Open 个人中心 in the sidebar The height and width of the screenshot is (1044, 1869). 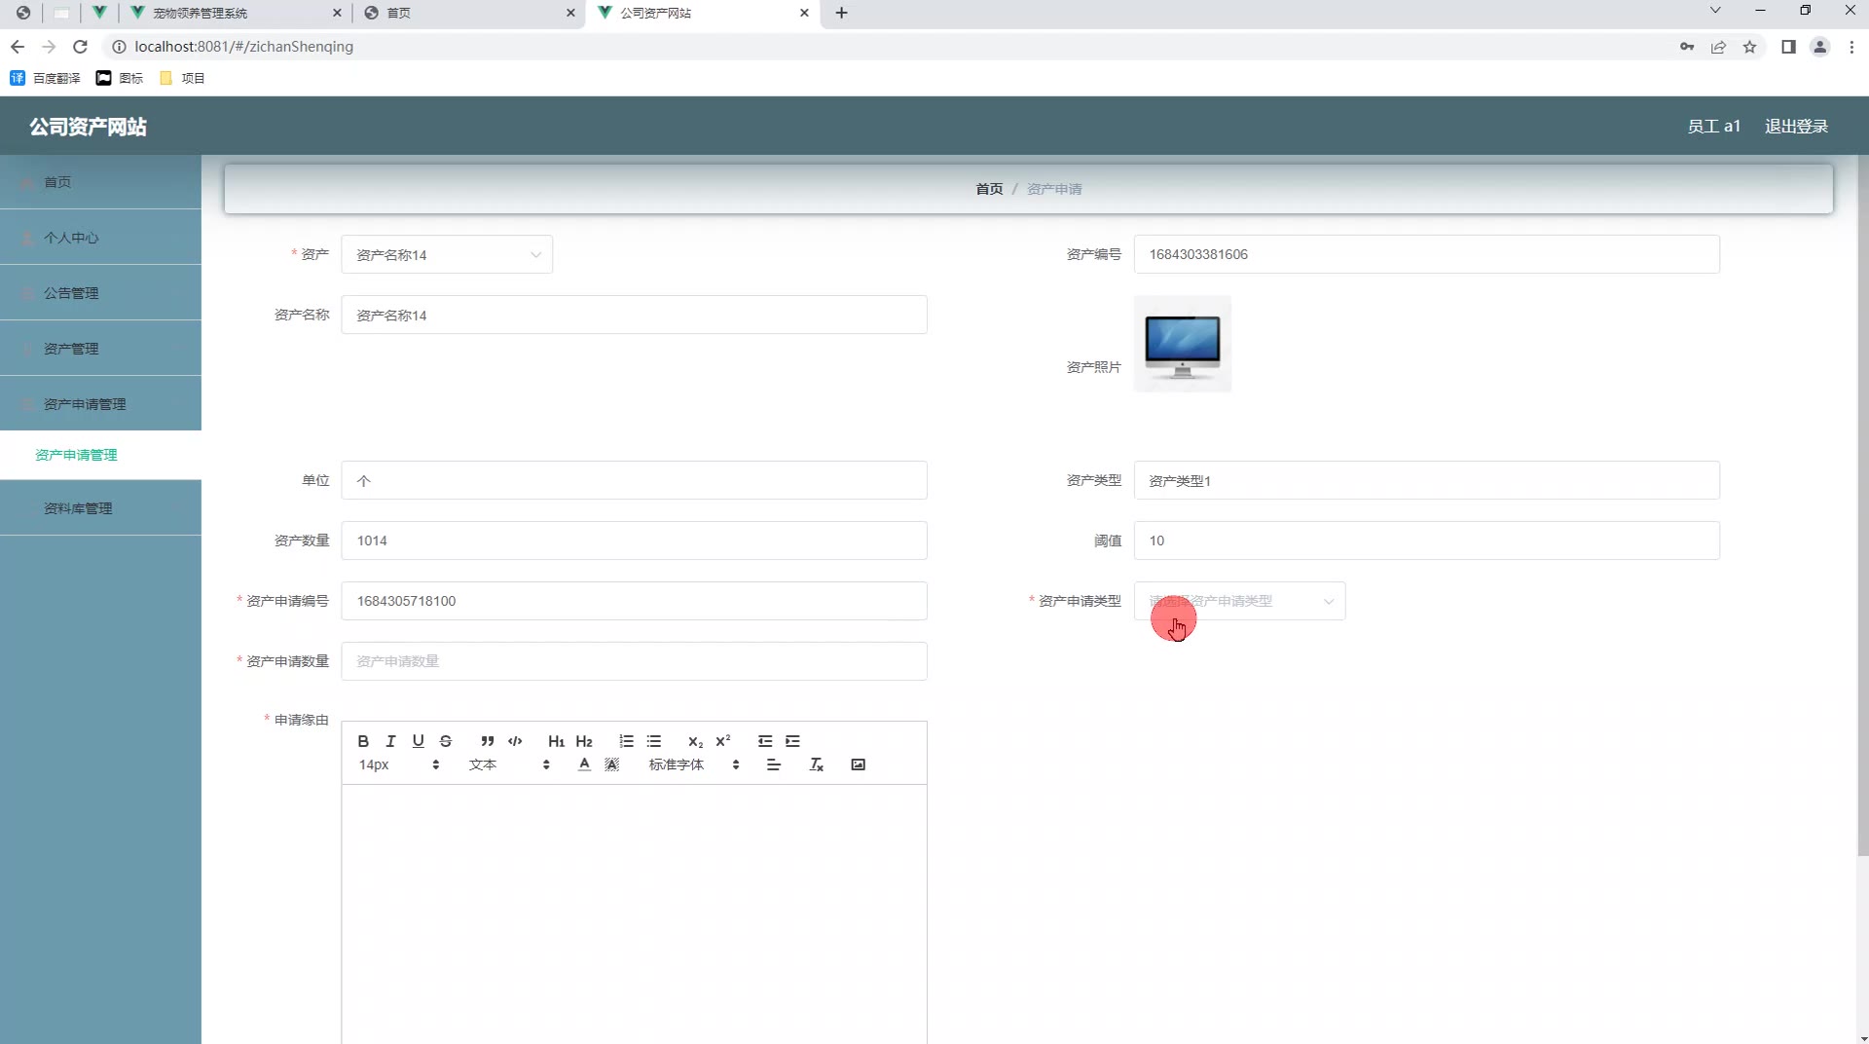(100, 238)
